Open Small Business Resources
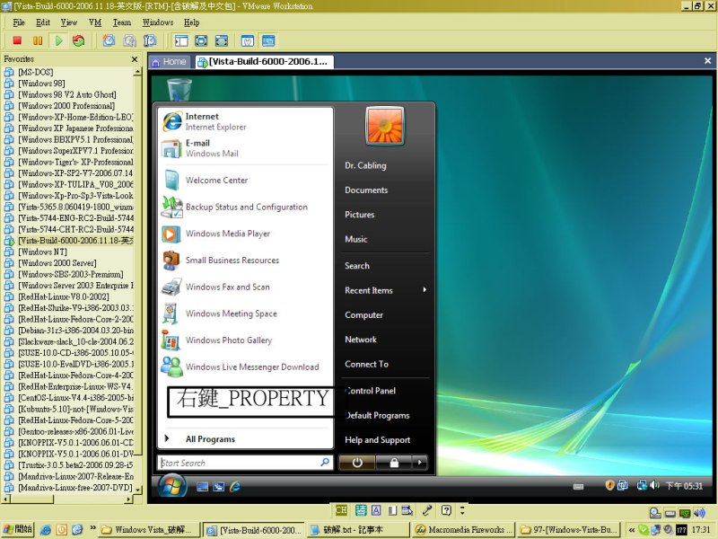The width and height of the screenshot is (718, 539). point(245,260)
